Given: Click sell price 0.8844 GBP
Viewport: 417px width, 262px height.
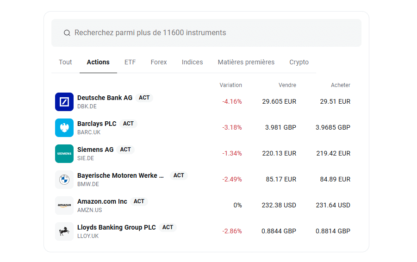Looking at the screenshot, I should tap(279, 231).
